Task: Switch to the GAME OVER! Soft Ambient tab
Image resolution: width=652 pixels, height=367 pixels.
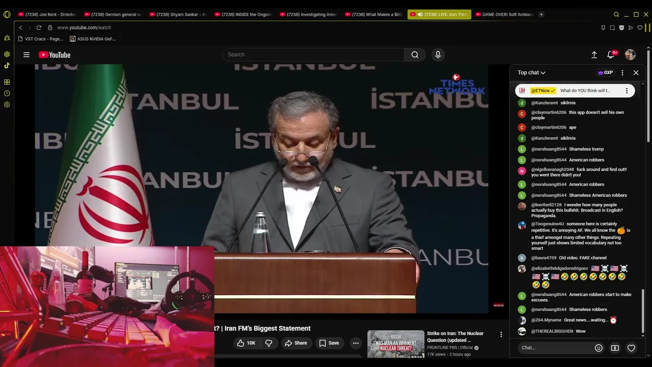Action: 503,14
